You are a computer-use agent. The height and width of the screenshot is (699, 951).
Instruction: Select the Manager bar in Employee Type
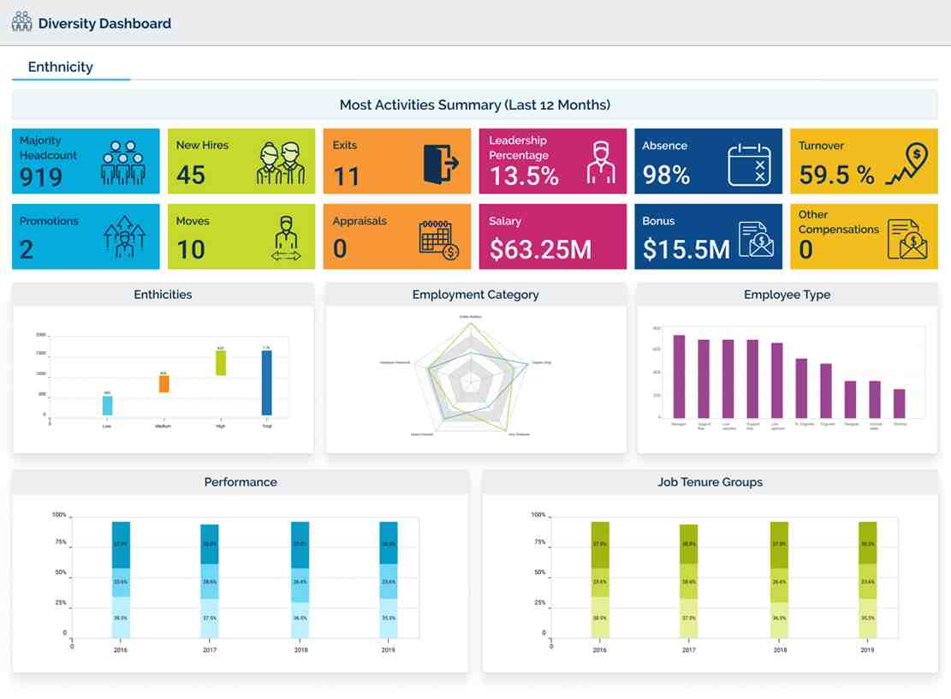(x=679, y=375)
